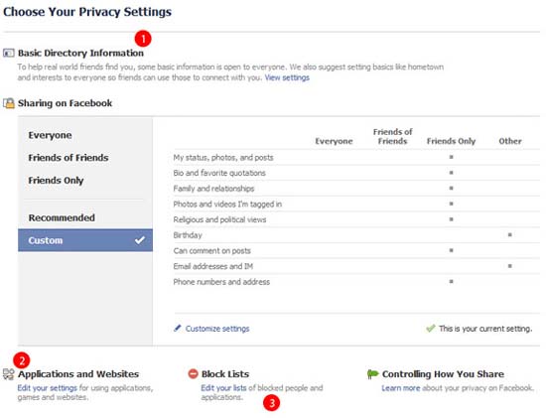Click the Applications and Websites heading
The image size is (546, 418).
click(78, 374)
